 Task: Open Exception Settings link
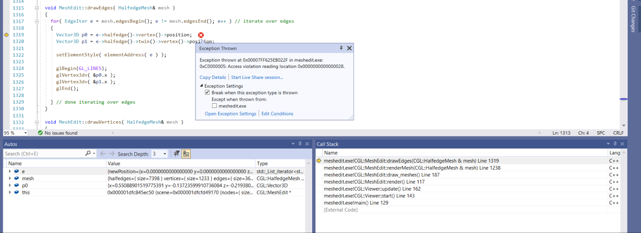pyautogui.click(x=230, y=114)
